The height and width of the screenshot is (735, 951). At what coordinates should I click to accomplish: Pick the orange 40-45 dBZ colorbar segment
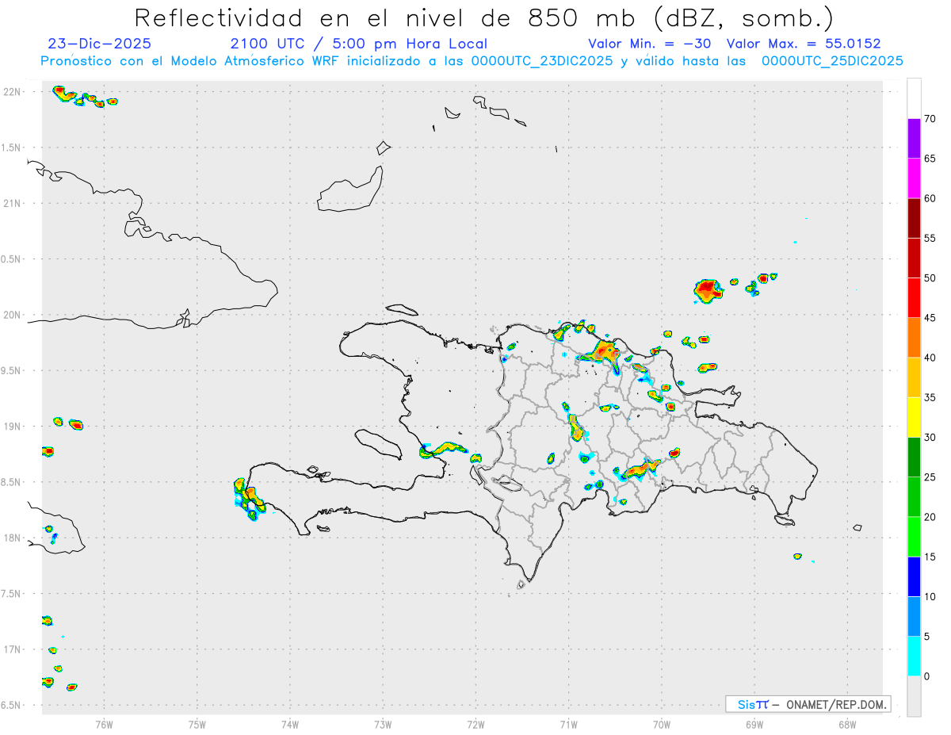coord(914,338)
